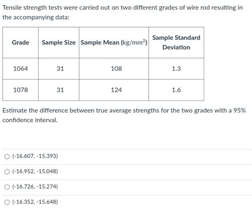Click the standard deviation value 1.6
This screenshot has height=211, width=252.
[x=176, y=90]
